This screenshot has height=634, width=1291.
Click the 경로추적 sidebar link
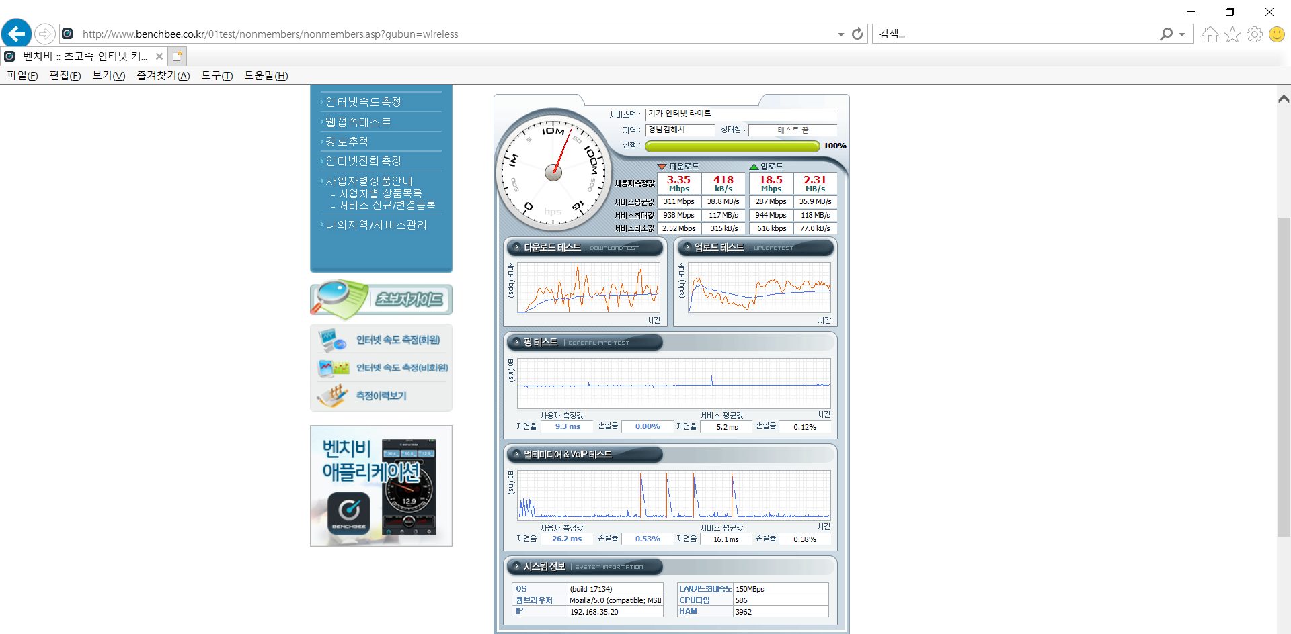coord(347,142)
